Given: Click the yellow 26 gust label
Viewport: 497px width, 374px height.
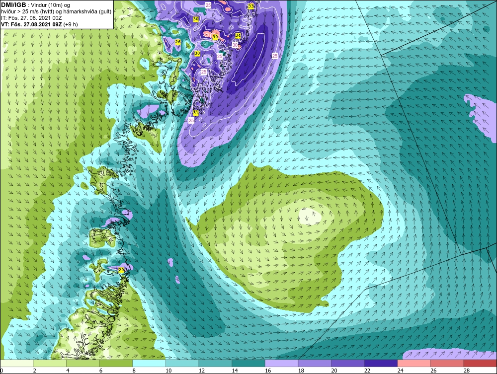Looking at the screenshot, I should coord(178,42).
